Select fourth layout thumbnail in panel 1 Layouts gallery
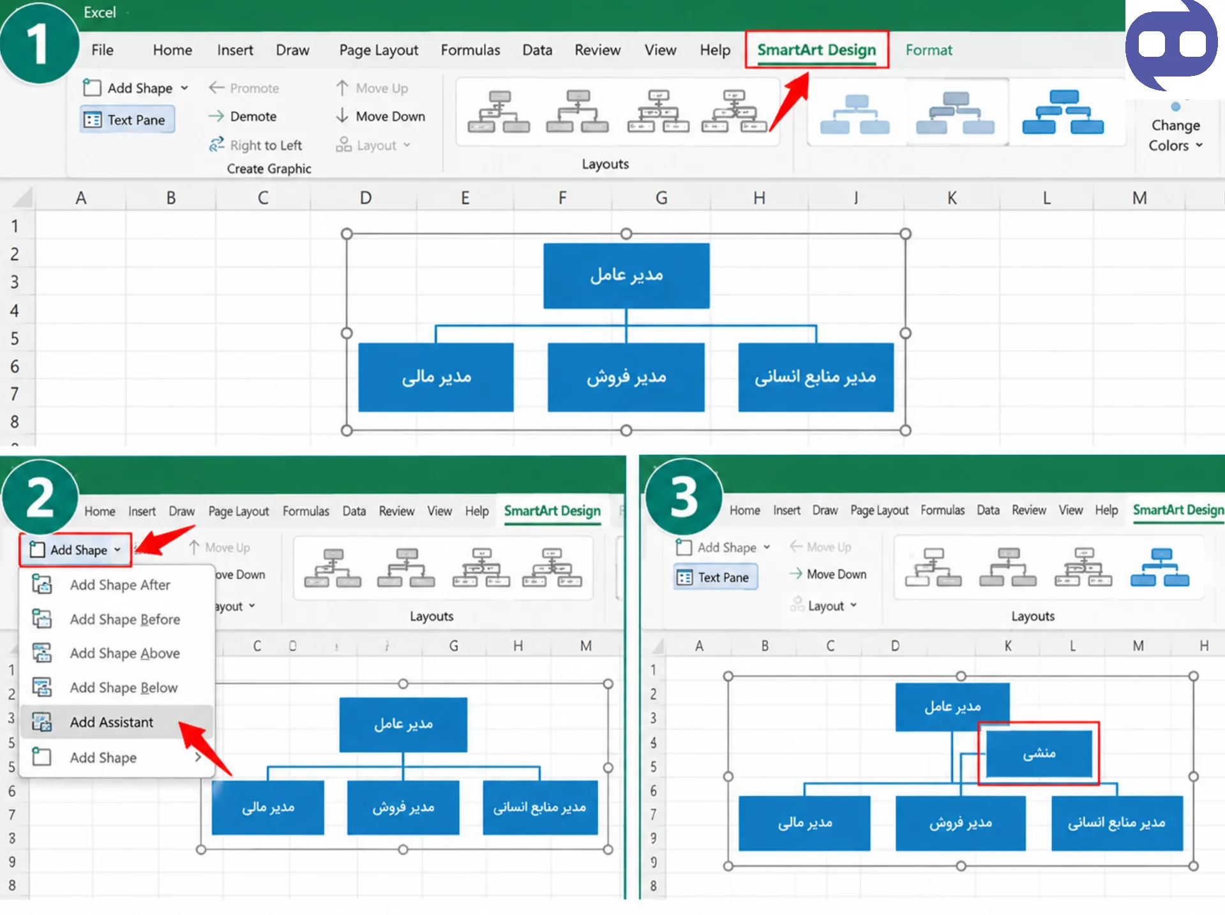This screenshot has width=1225, height=915. 734,111
